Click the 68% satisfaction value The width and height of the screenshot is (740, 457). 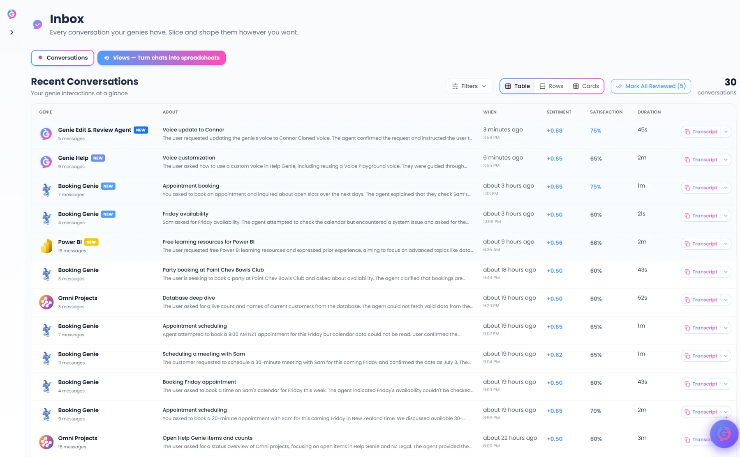[x=596, y=243]
